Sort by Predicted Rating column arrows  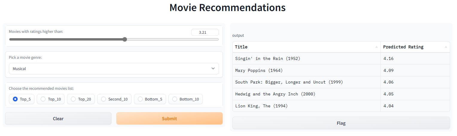[x=446, y=47]
